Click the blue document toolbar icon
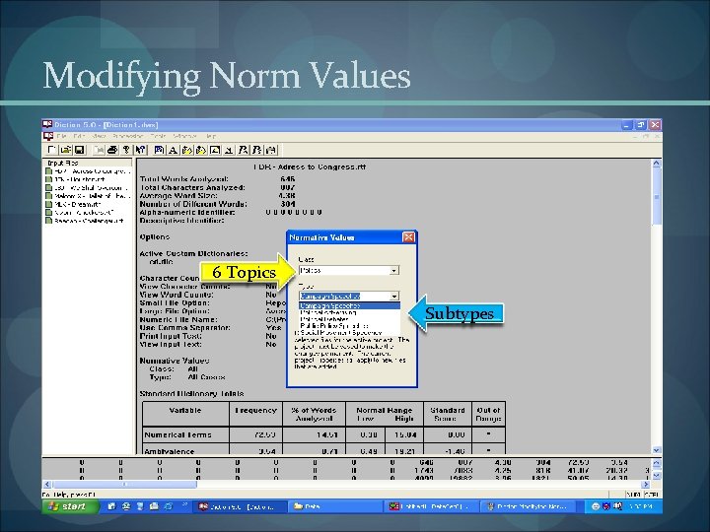710x532 pixels. coord(159,150)
